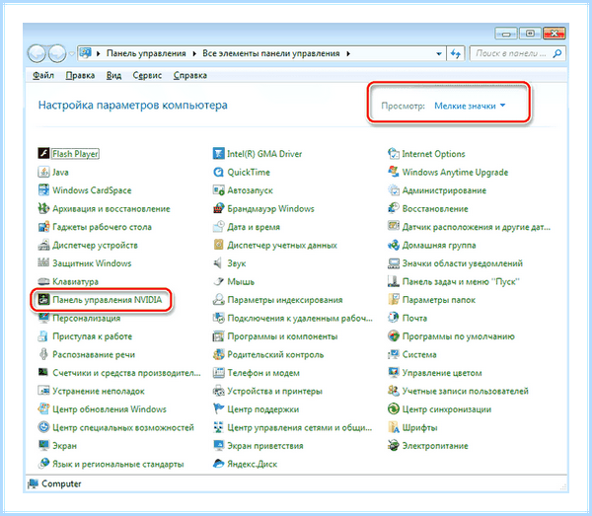This screenshot has height=516, width=592.
Task: Click the Звук speaker icon
Action: point(219,263)
